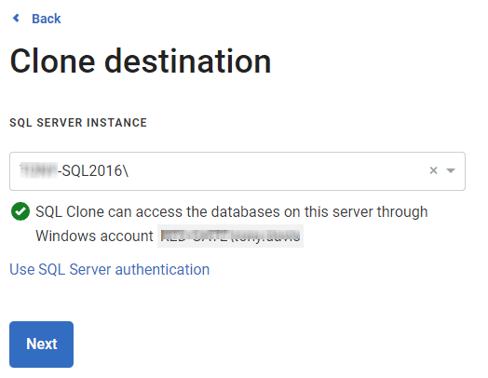The image size is (488, 378).
Task: Click the Back chevron arrow icon
Action: (x=16, y=19)
